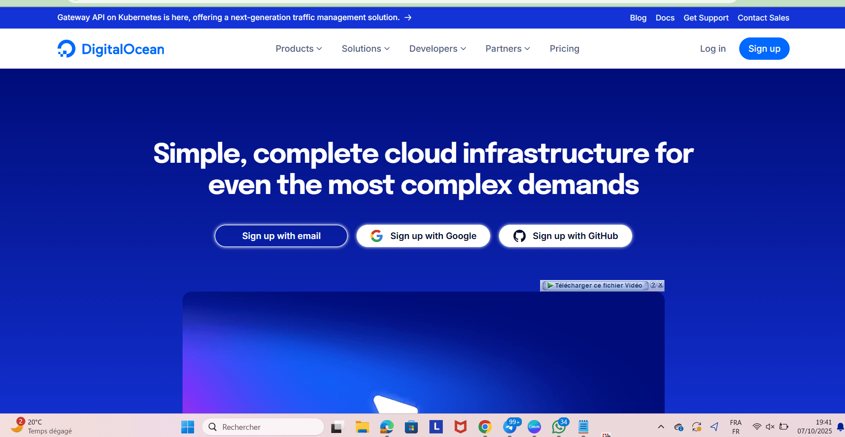Go to the Pricing page
This screenshot has height=437, width=845.
tap(564, 49)
